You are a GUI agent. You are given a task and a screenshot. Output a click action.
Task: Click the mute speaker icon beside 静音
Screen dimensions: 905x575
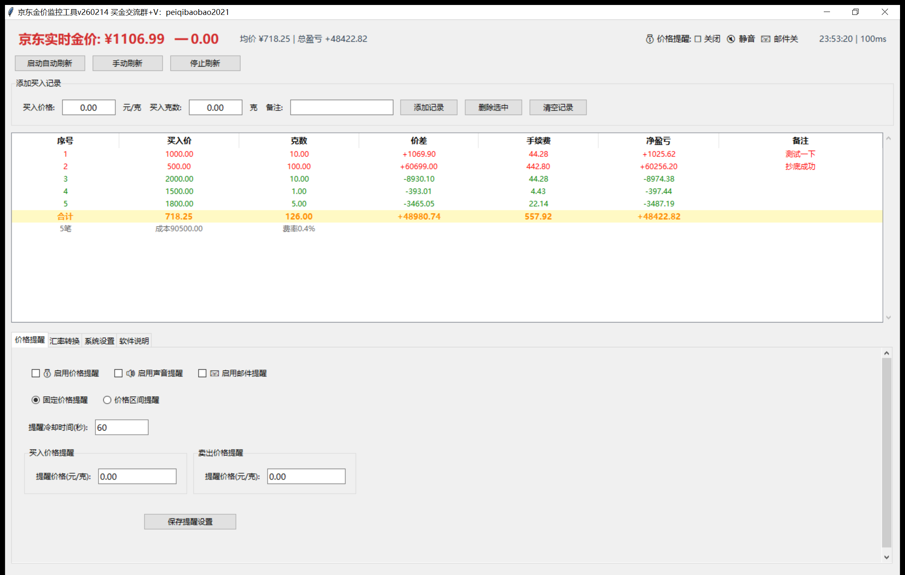(731, 39)
